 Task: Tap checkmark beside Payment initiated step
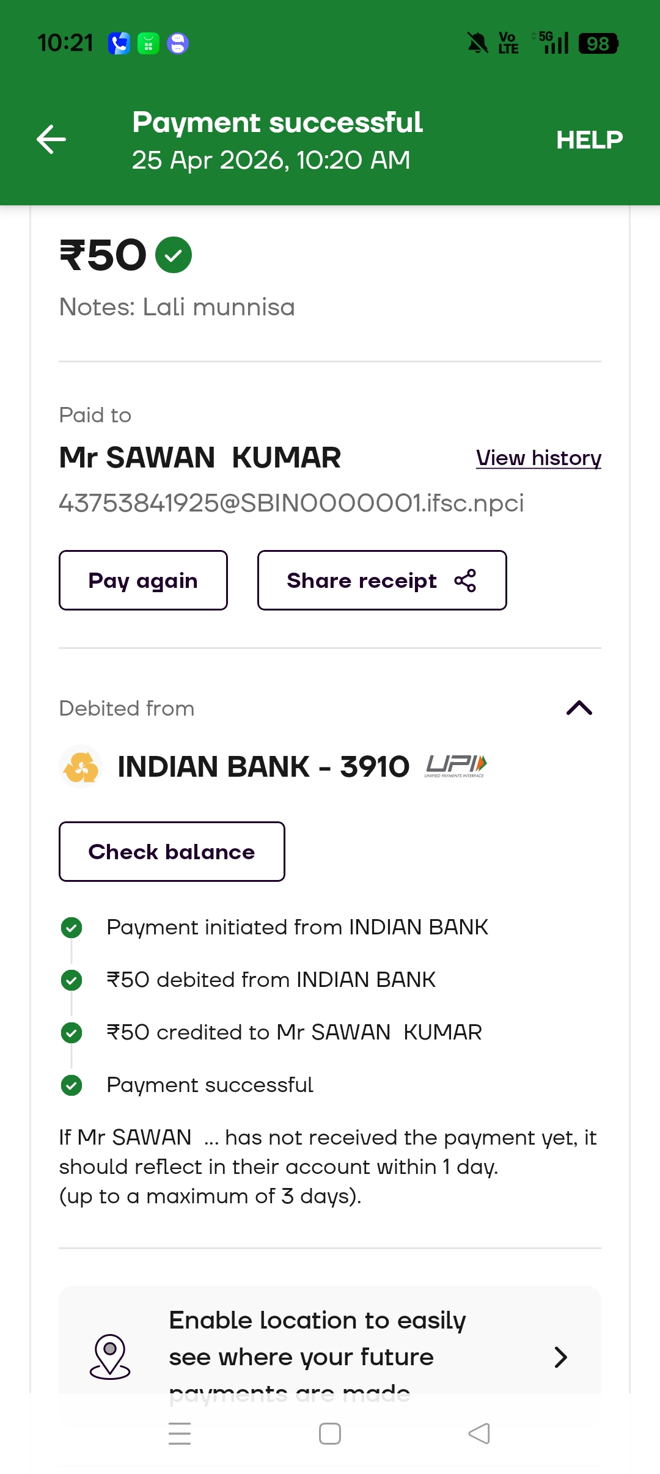(x=71, y=928)
